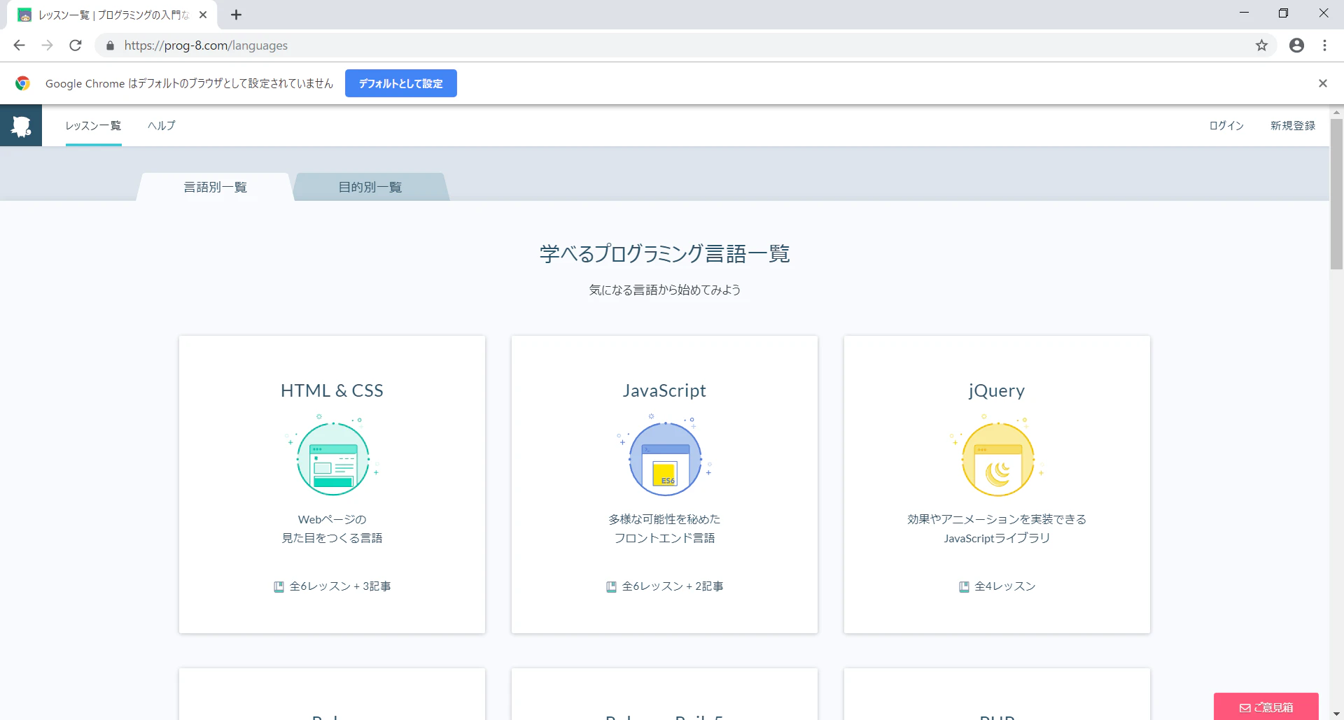The width and height of the screenshot is (1344, 720).
Task: Click the page vertical scrollbar thumb
Action: [x=1336, y=194]
